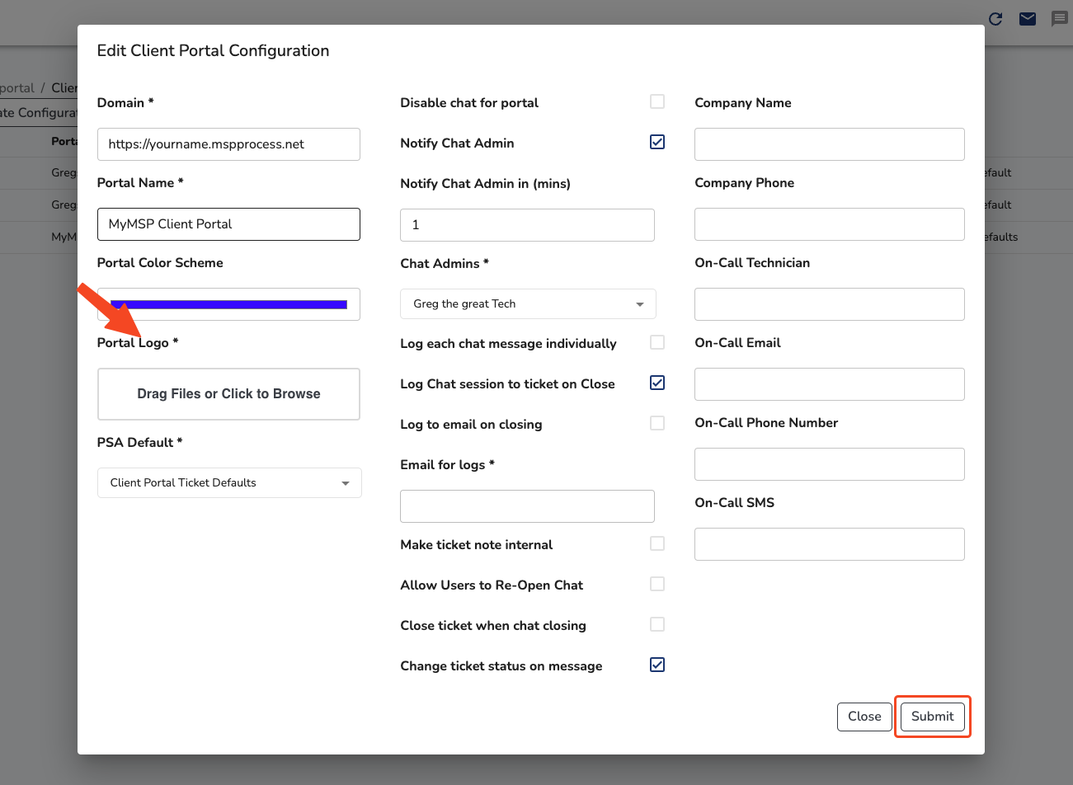Screen dimensions: 1073x785
Task: Close the Edit Client Portal dialog
Action: [864, 716]
